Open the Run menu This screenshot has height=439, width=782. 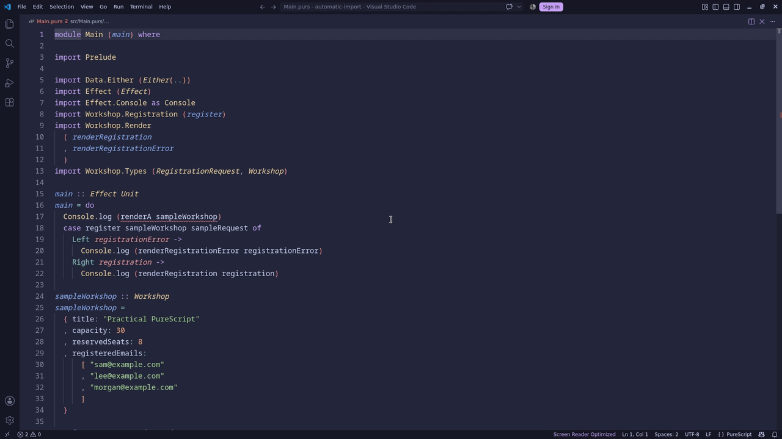click(118, 7)
